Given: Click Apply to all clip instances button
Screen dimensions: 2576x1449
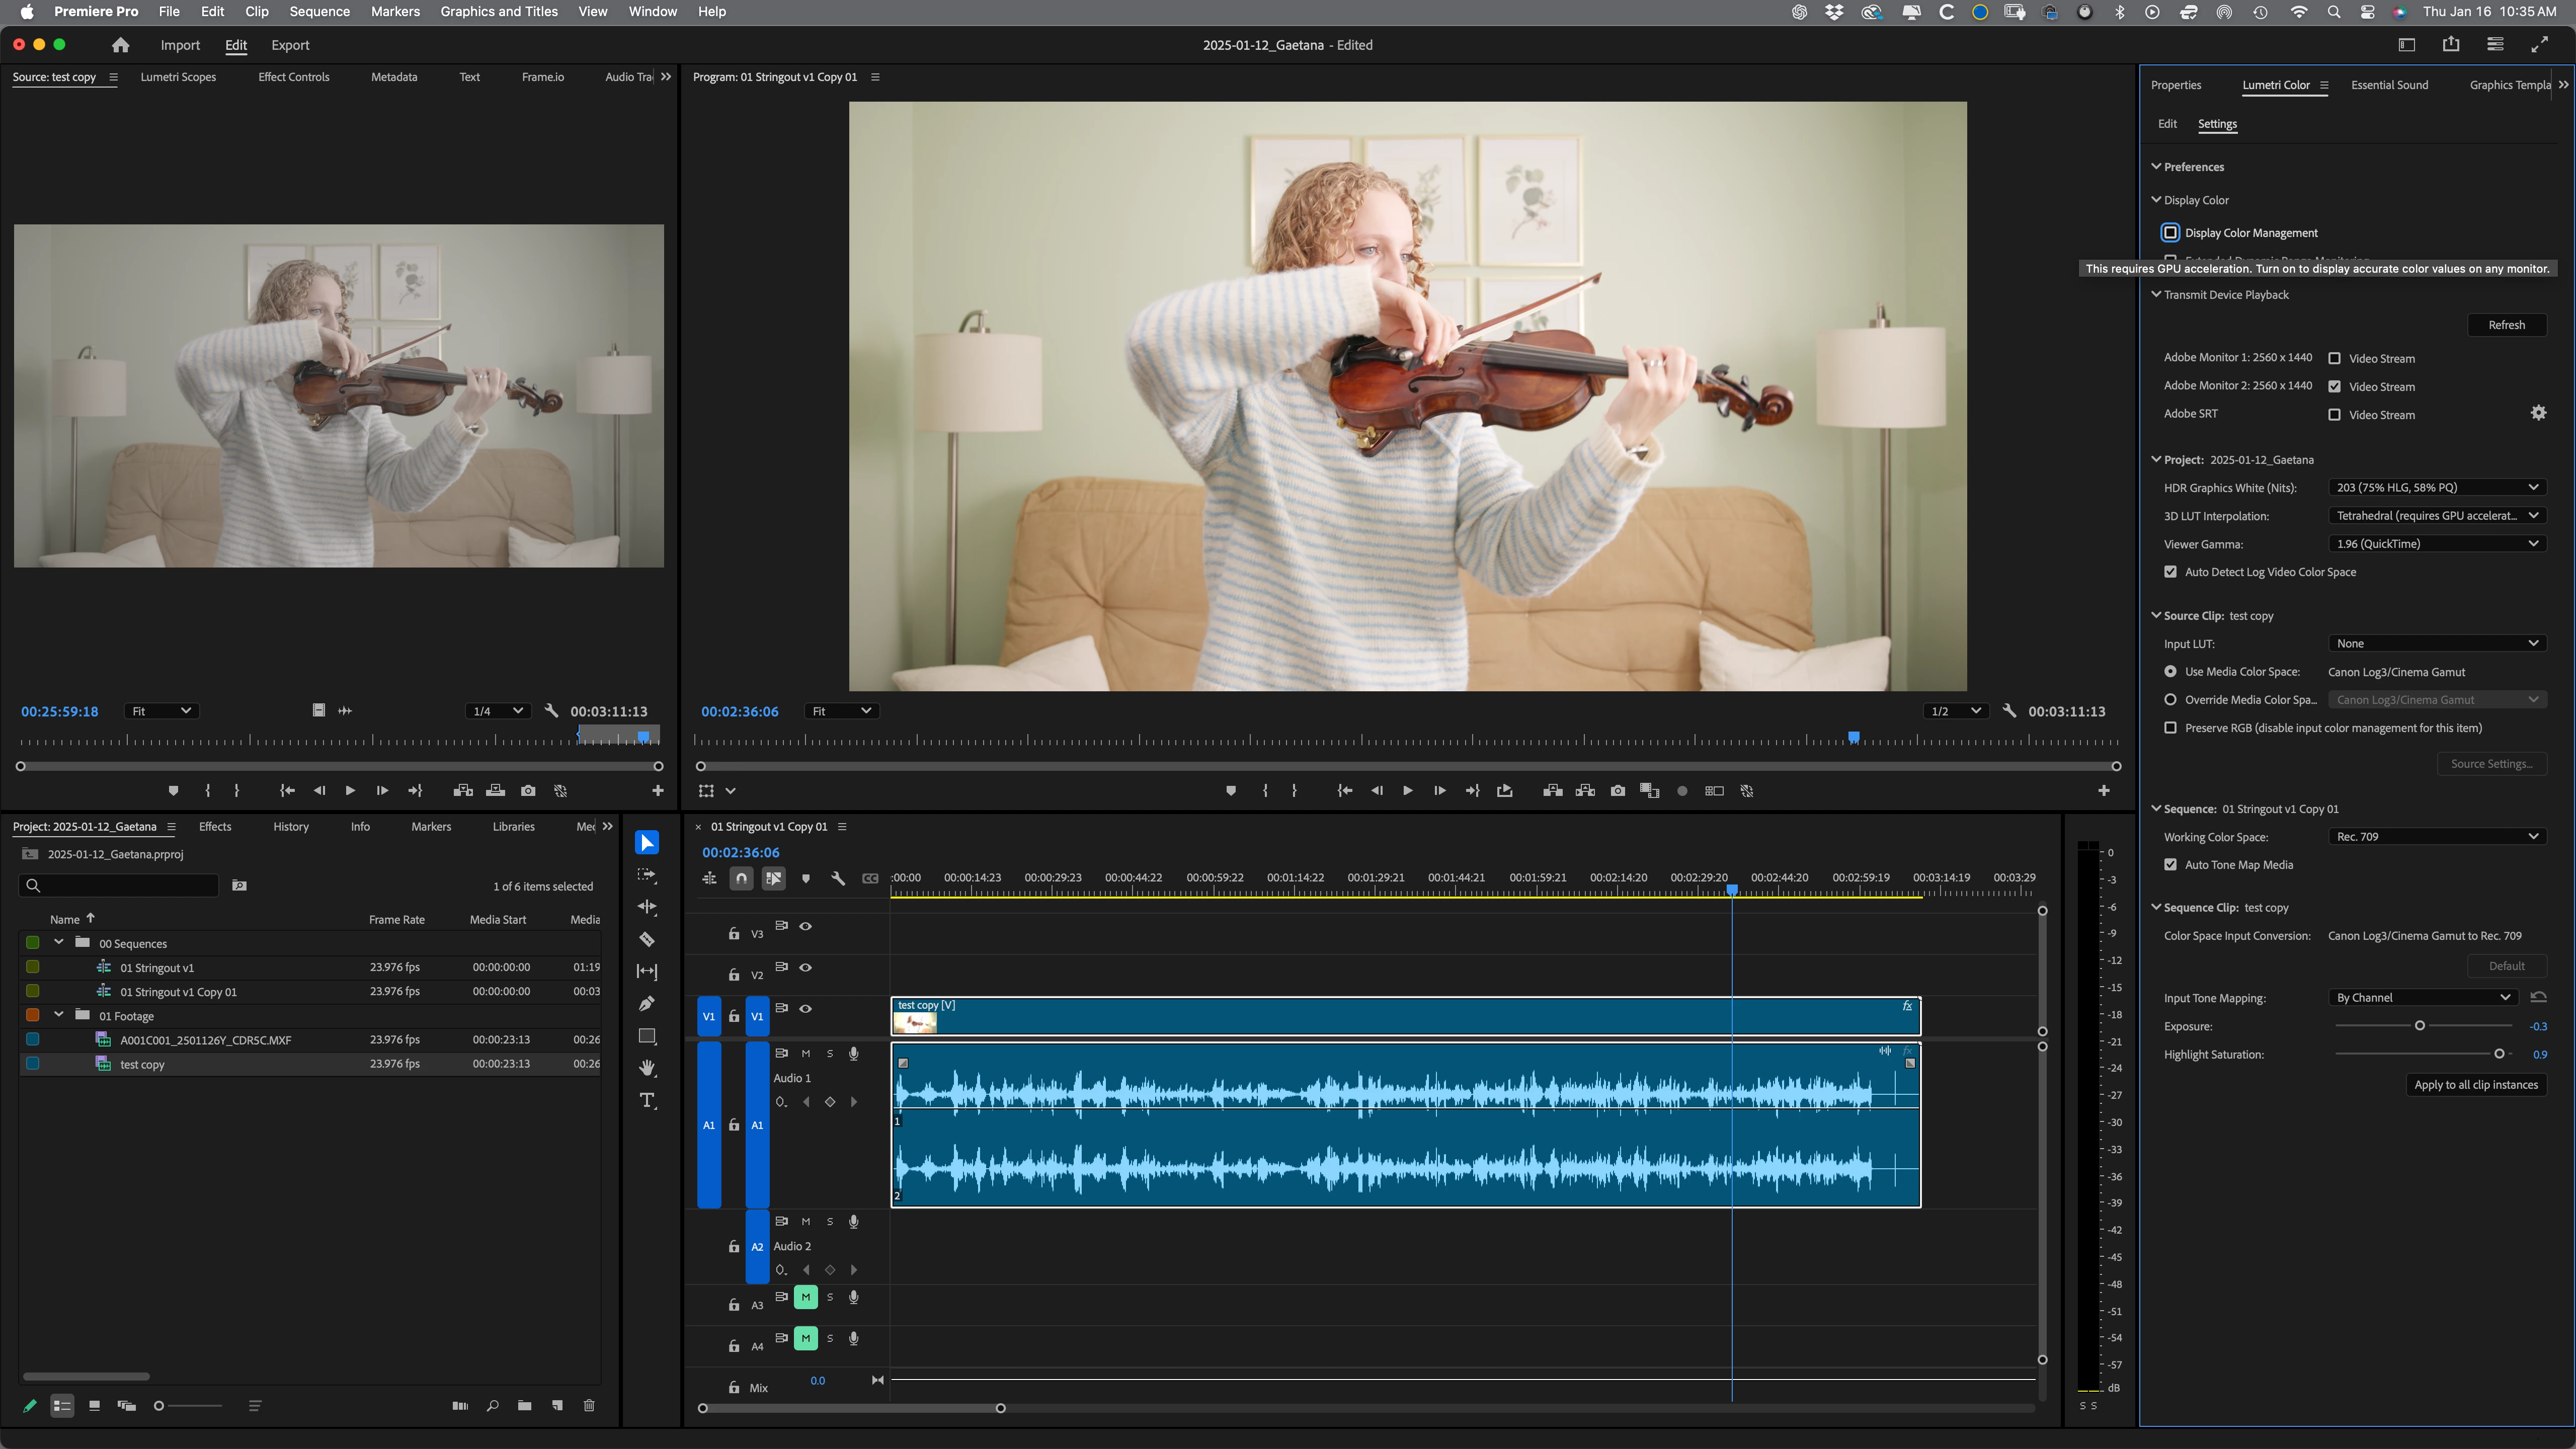Looking at the screenshot, I should [2476, 1085].
